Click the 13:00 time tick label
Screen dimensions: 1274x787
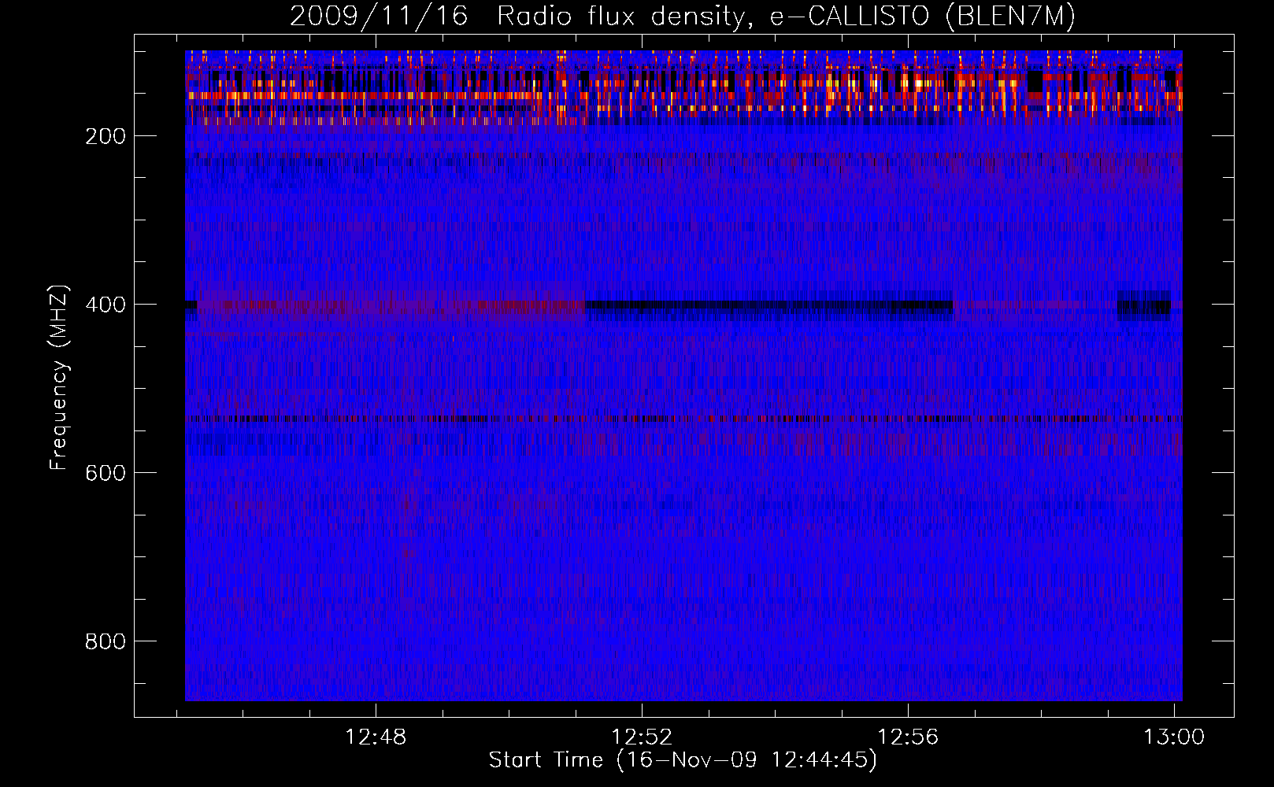pos(1174,737)
